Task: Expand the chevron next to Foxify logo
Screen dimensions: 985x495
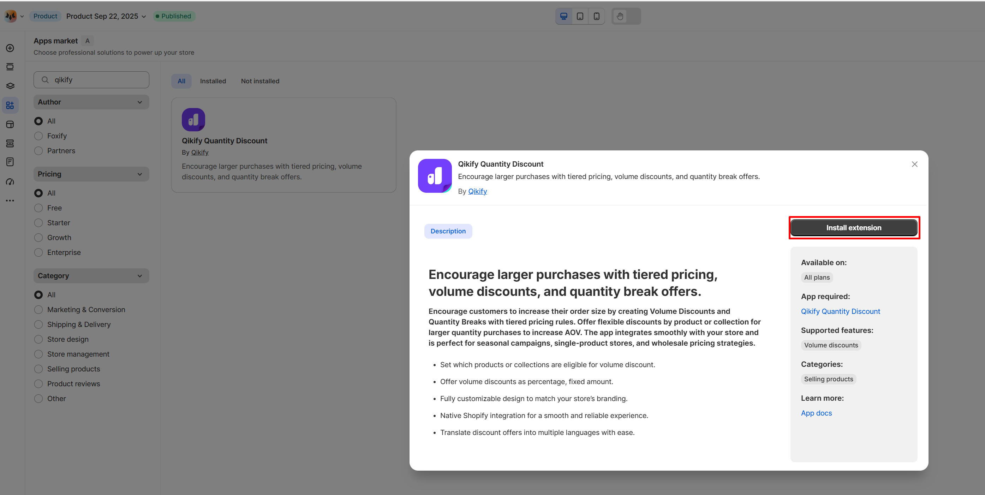Action: click(22, 17)
